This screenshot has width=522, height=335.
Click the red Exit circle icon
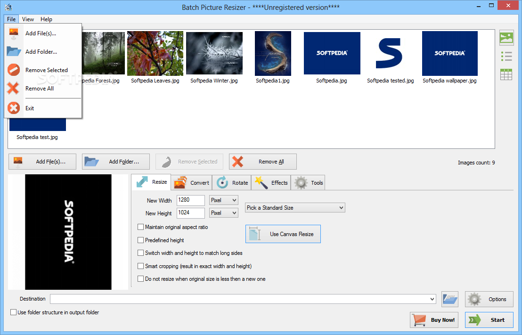click(x=14, y=108)
